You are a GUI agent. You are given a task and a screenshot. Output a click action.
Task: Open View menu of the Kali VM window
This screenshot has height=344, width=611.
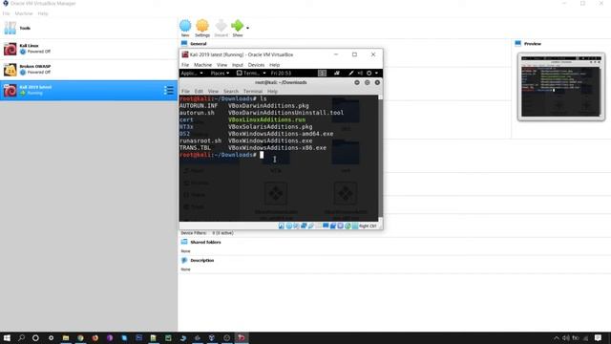click(x=221, y=65)
